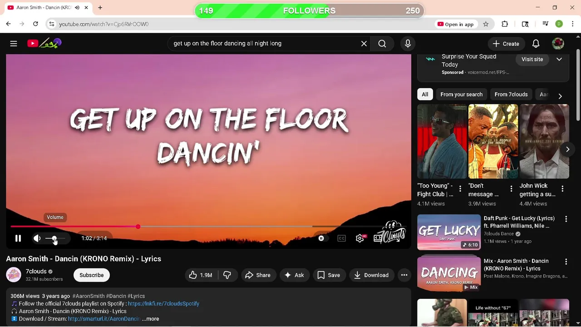Click the search magnifier button

pyautogui.click(x=382, y=44)
